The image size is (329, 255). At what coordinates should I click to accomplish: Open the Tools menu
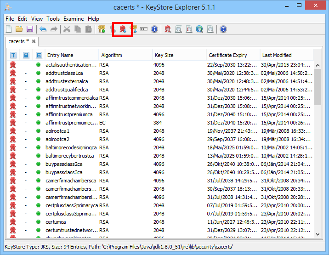click(x=53, y=19)
